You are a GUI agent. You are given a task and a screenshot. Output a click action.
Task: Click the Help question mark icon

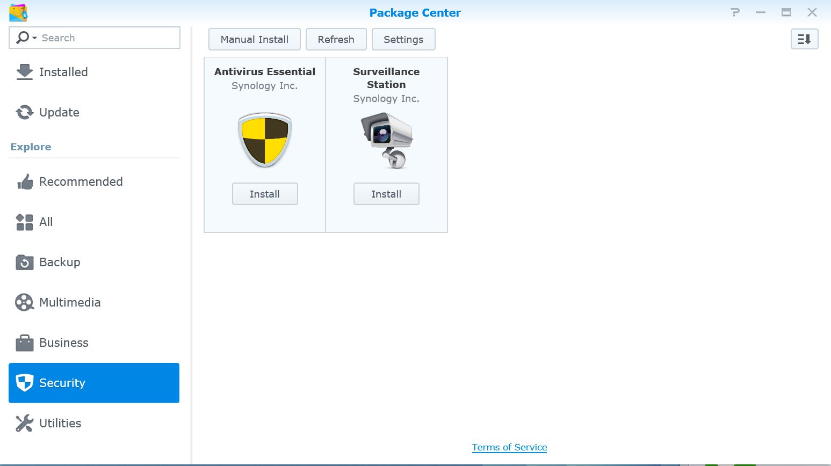coord(735,12)
